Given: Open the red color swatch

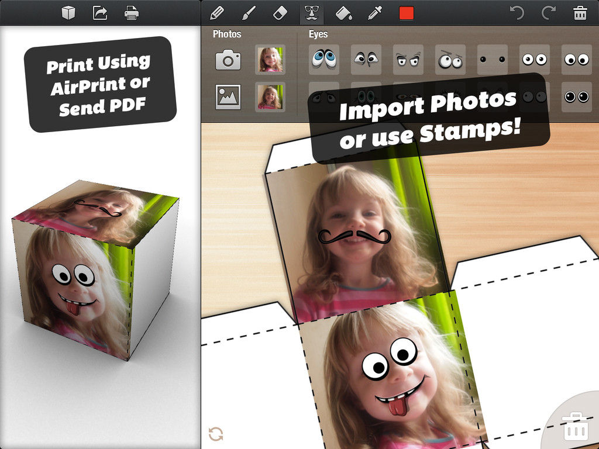Looking at the screenshot, I should tap(407, 13).
